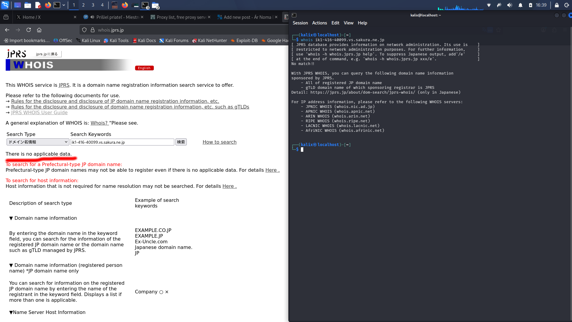572x322 pixels.
Task: Click the show desktop panel icon
Action: [18, 5]
